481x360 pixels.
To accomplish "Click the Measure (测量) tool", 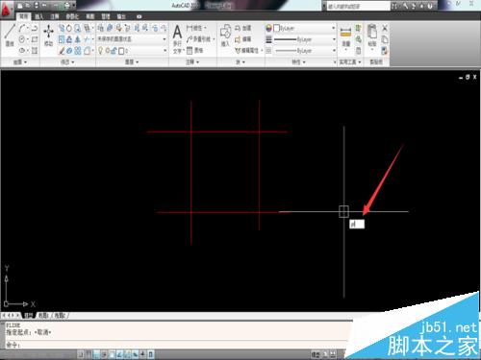I will (345, 36).
